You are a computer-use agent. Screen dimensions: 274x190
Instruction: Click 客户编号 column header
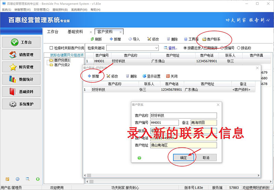coord(102,55)
